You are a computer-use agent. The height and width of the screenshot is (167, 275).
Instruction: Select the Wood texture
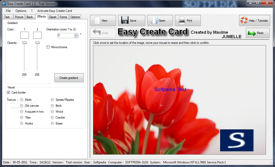52,112
